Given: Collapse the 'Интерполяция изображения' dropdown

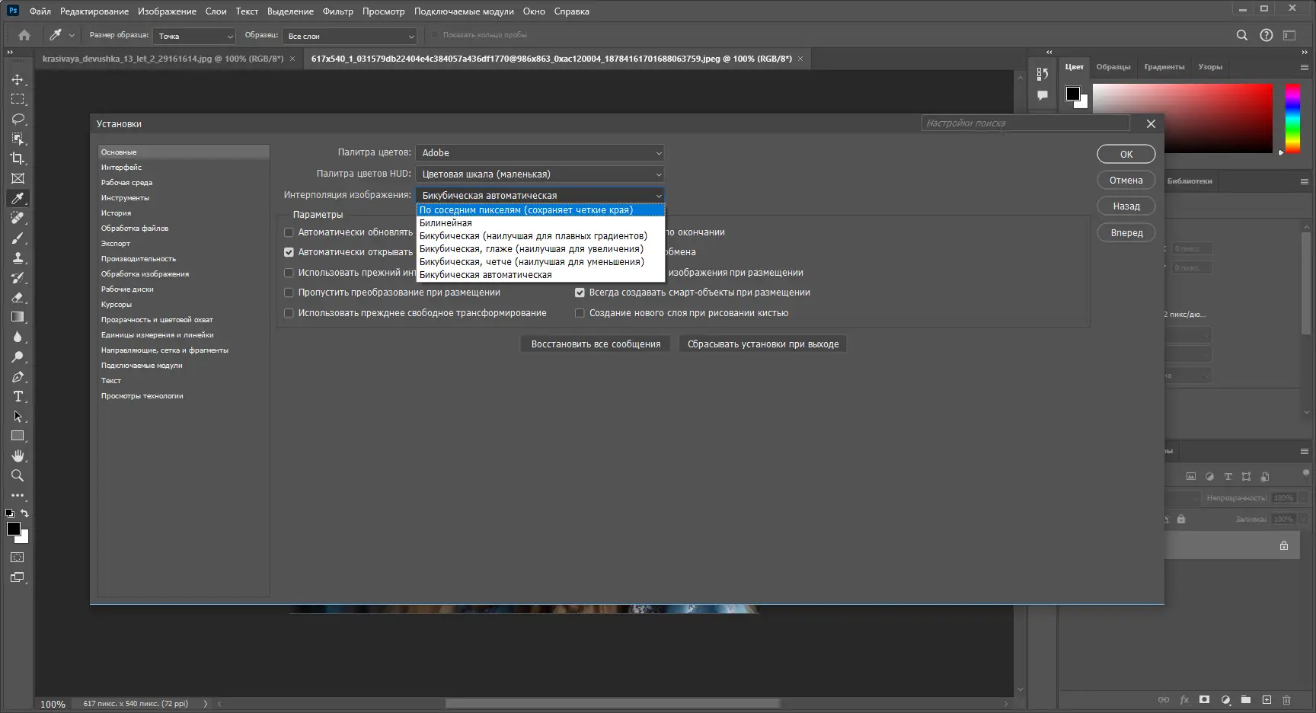Looking at the screenshot, I should pos(540,196).
